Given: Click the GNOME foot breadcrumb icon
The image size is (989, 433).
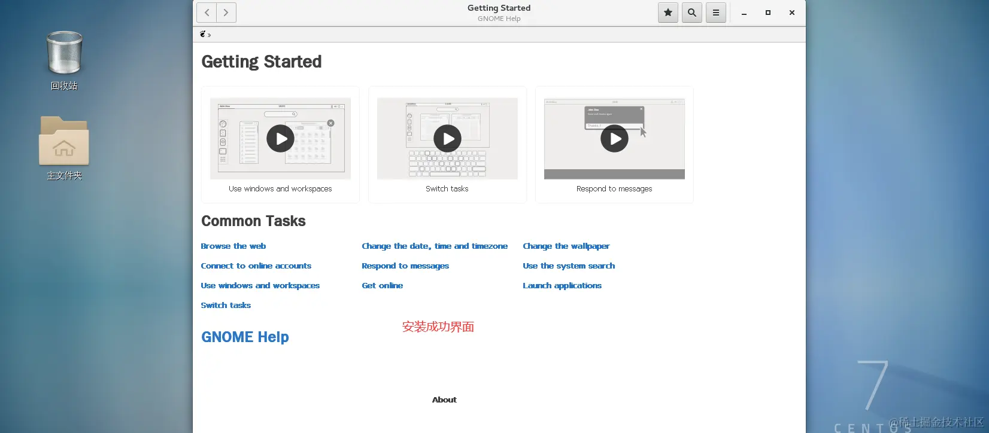Looking at the screenshot, I should pyautogui.click(x=203, y=34).
